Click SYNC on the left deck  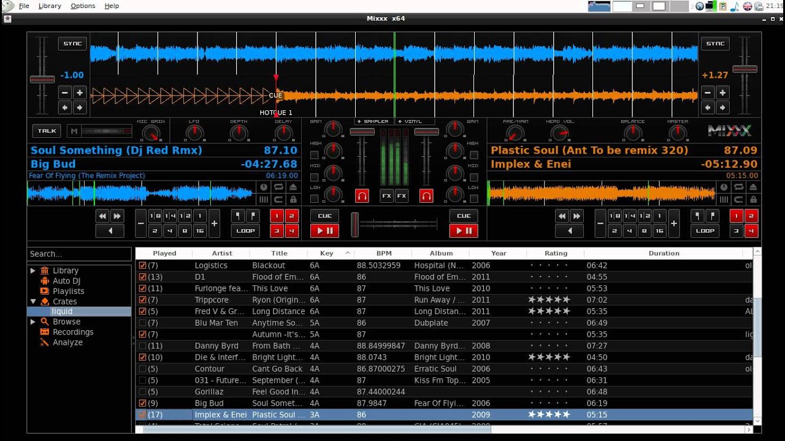[x=72, y=43]
